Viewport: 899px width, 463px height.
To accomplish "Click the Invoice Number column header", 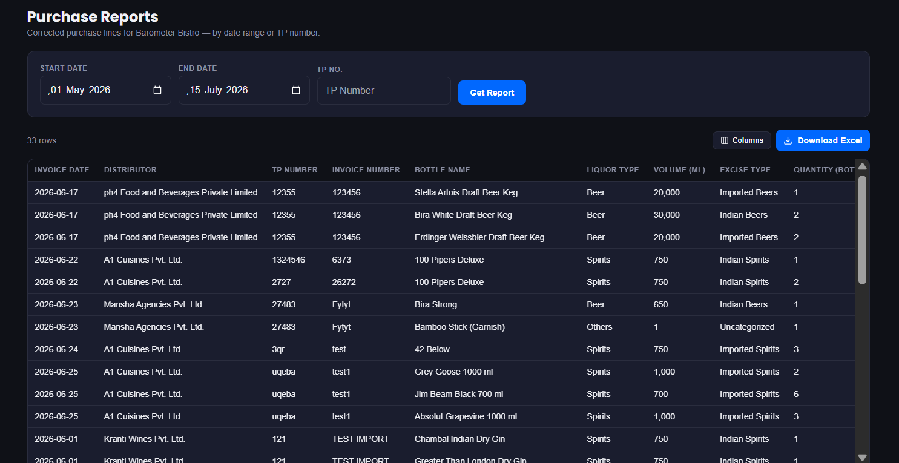I will (x=366, y=170).
